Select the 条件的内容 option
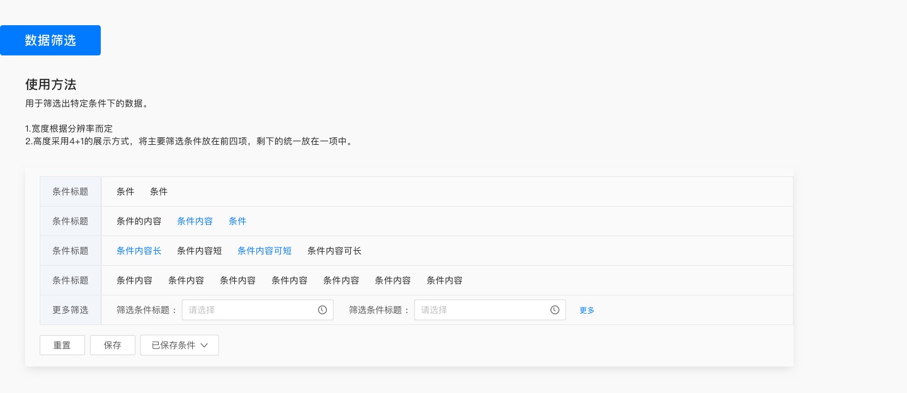907x393 pixels. tap(139, 221)
